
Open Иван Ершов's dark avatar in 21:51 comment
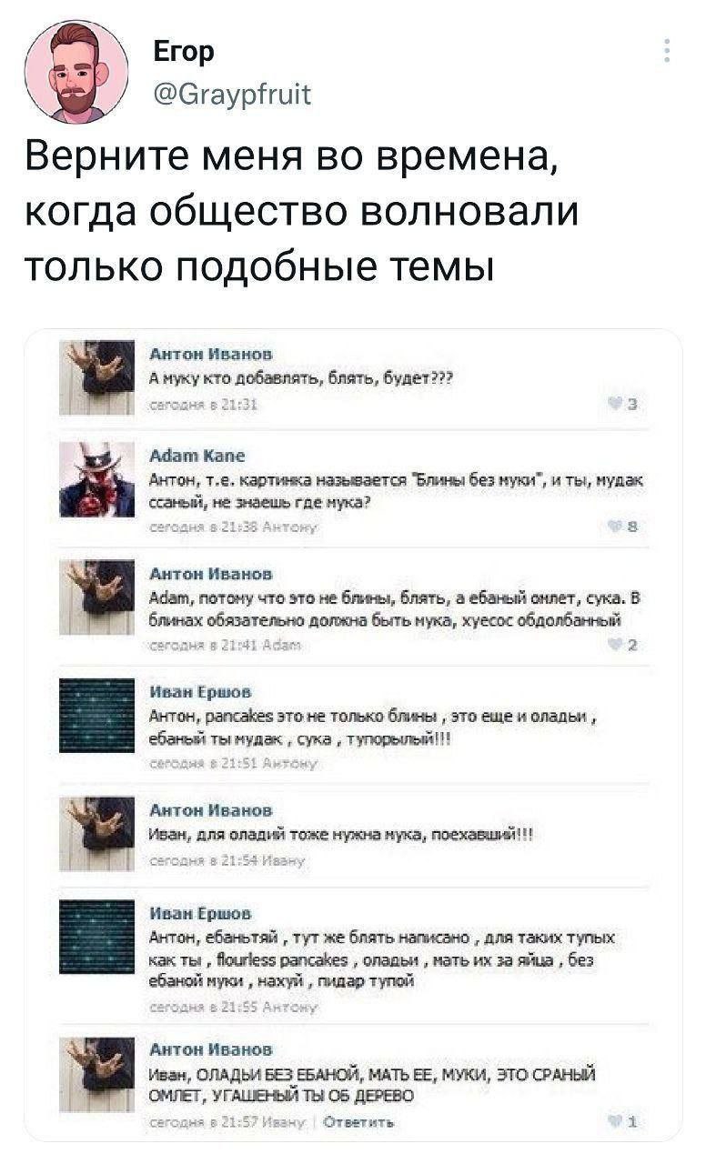(96, 715)
